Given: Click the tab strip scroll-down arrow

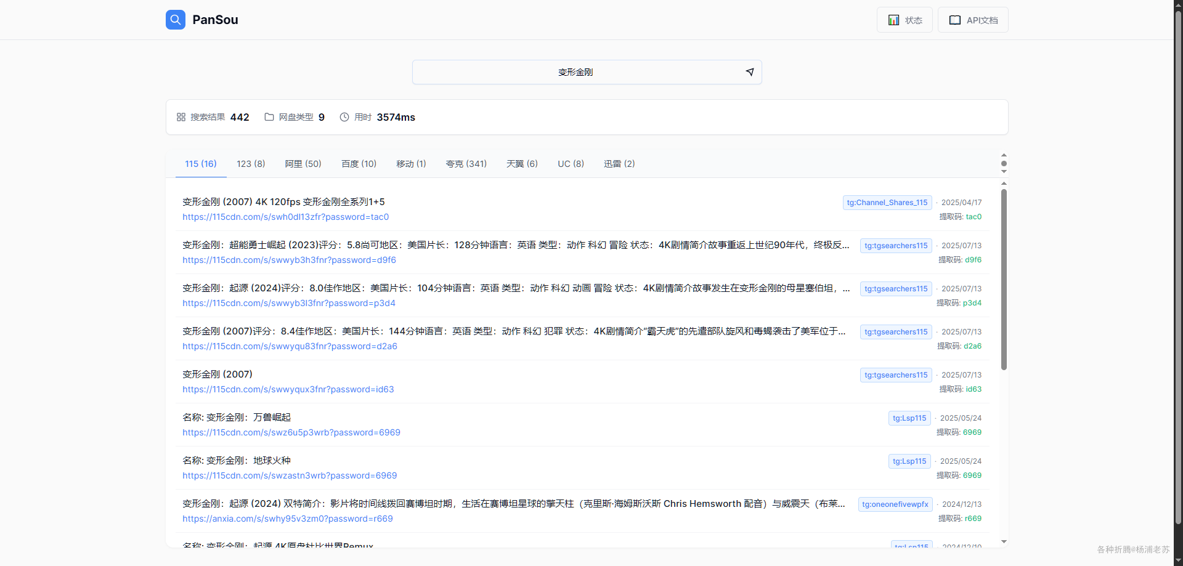Looking at the screenshot, I should 1004,172.
